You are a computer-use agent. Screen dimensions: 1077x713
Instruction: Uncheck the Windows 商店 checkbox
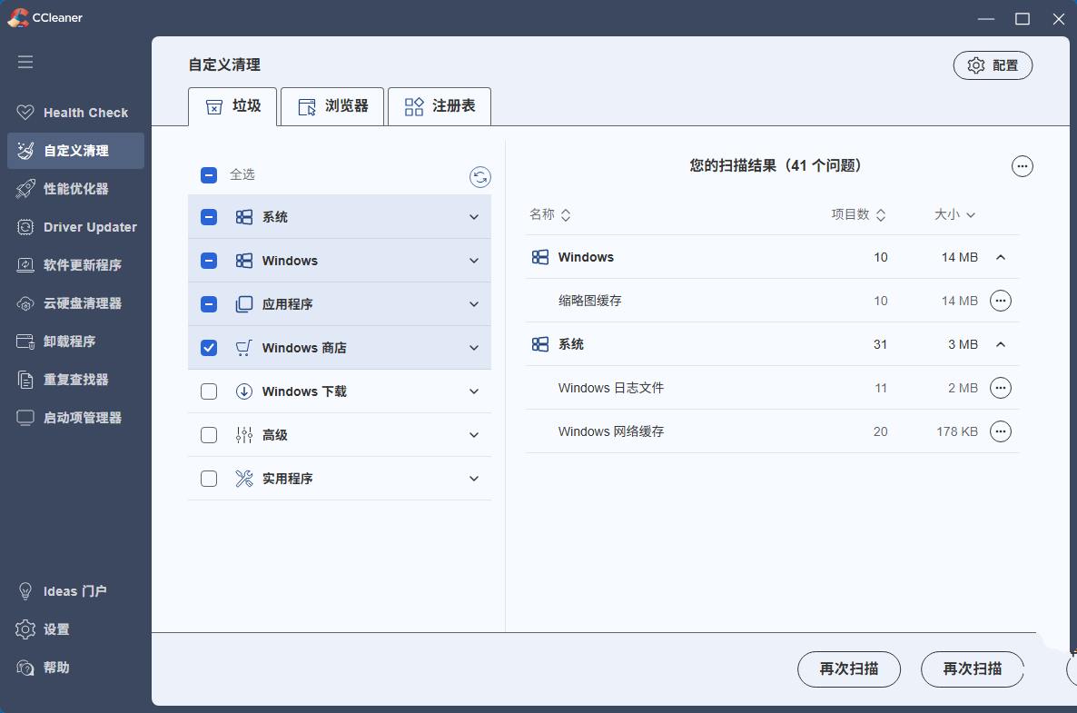(209, 347)
